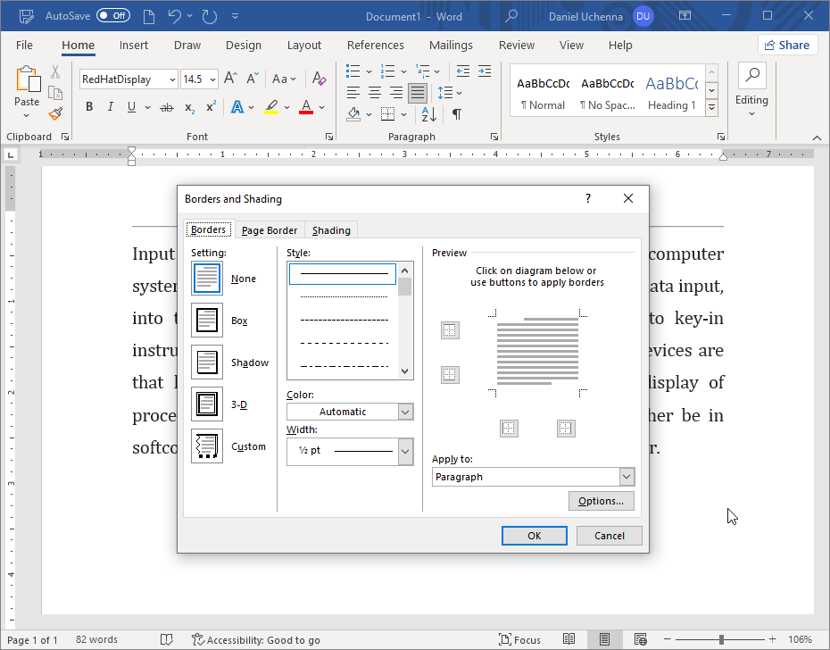
Task: Turn on the AutoSave switch
Action: click(113, 16)
